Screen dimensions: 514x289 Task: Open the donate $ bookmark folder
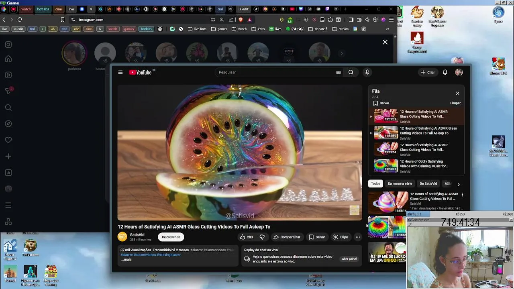coord(318,29)
